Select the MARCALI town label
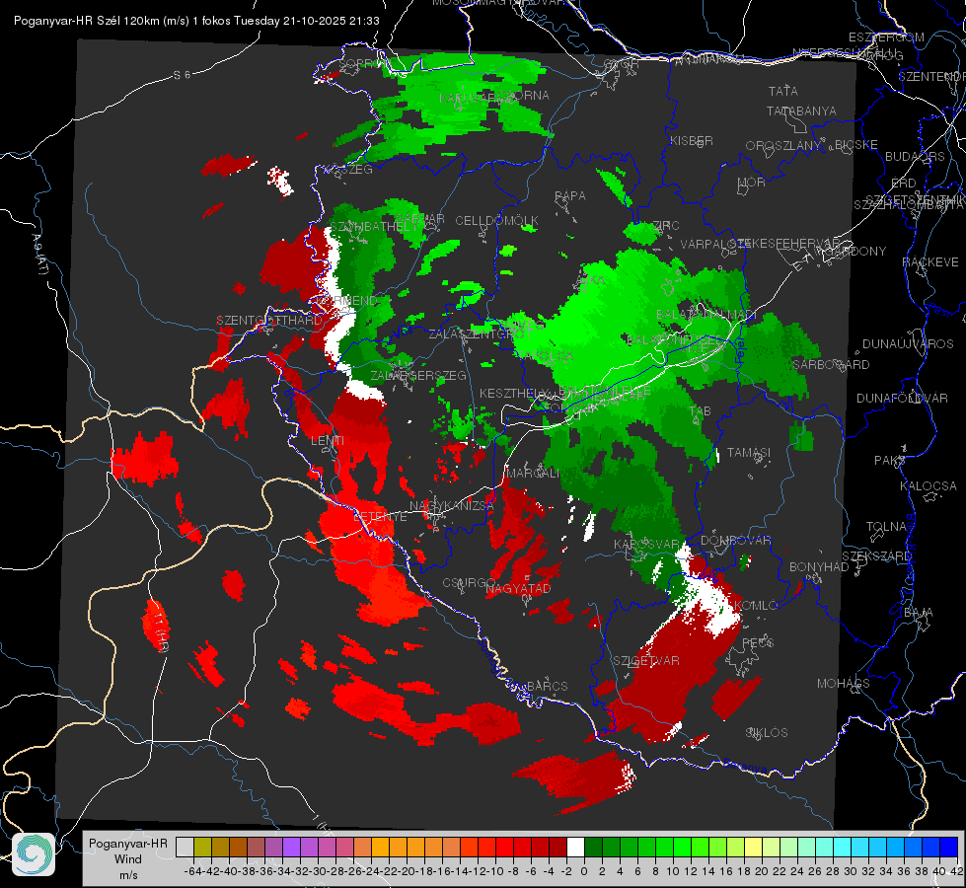The width and height of the screenshot is (966, 888). pos(533,474)
